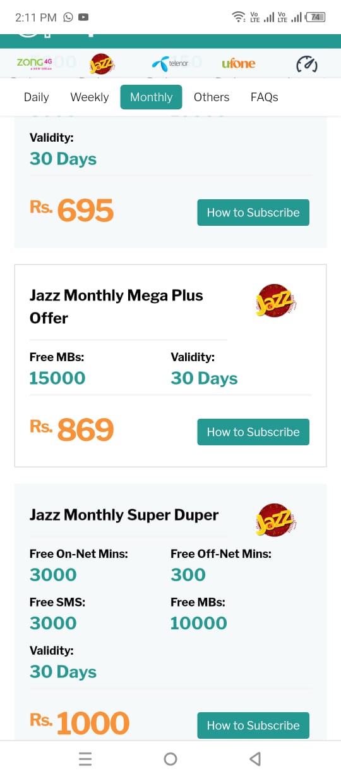Select the Monthly tab

coord(152,97)
